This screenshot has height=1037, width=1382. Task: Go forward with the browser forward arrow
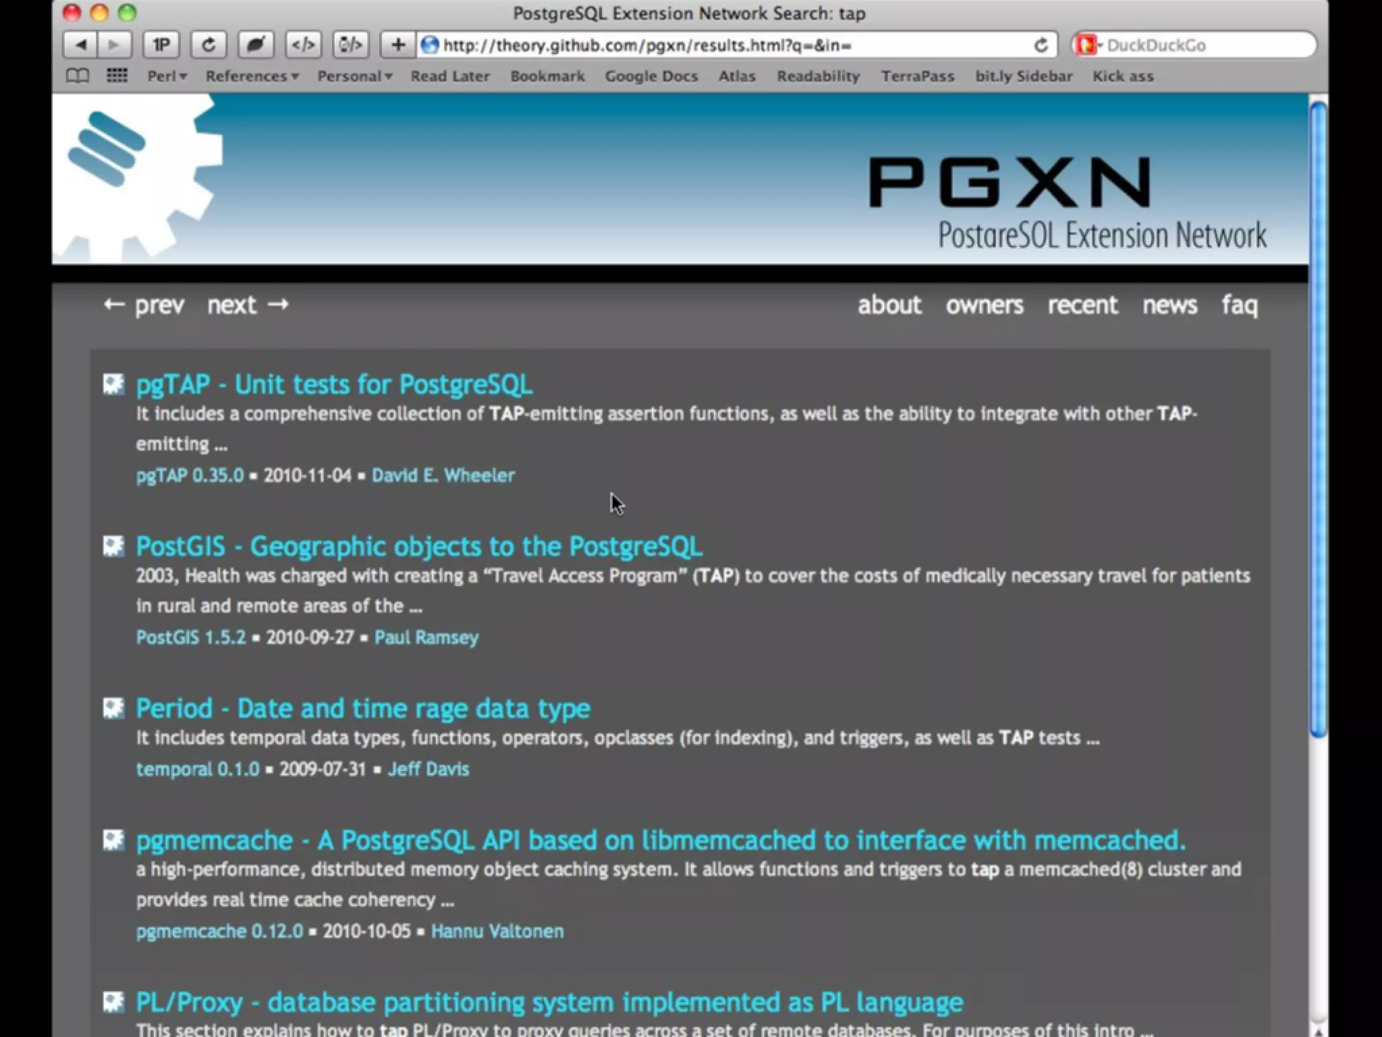click(x=114, y=45)
